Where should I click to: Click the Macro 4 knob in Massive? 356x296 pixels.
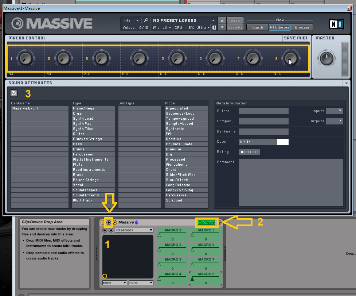point(140,58)
